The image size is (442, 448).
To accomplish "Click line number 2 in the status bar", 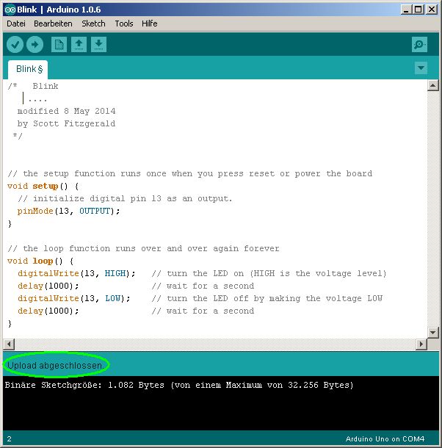I will [x=9, y=439].
